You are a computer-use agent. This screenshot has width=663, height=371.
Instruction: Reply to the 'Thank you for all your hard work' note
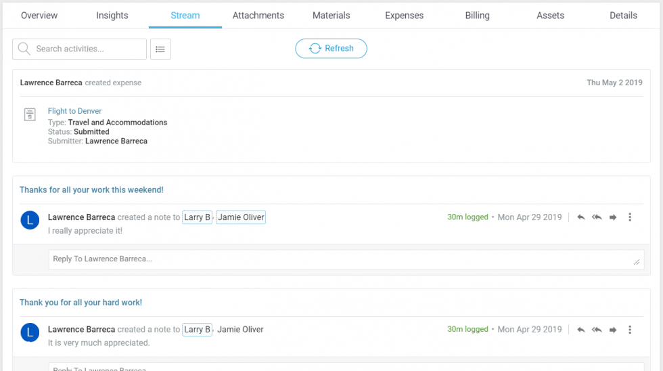580,330
